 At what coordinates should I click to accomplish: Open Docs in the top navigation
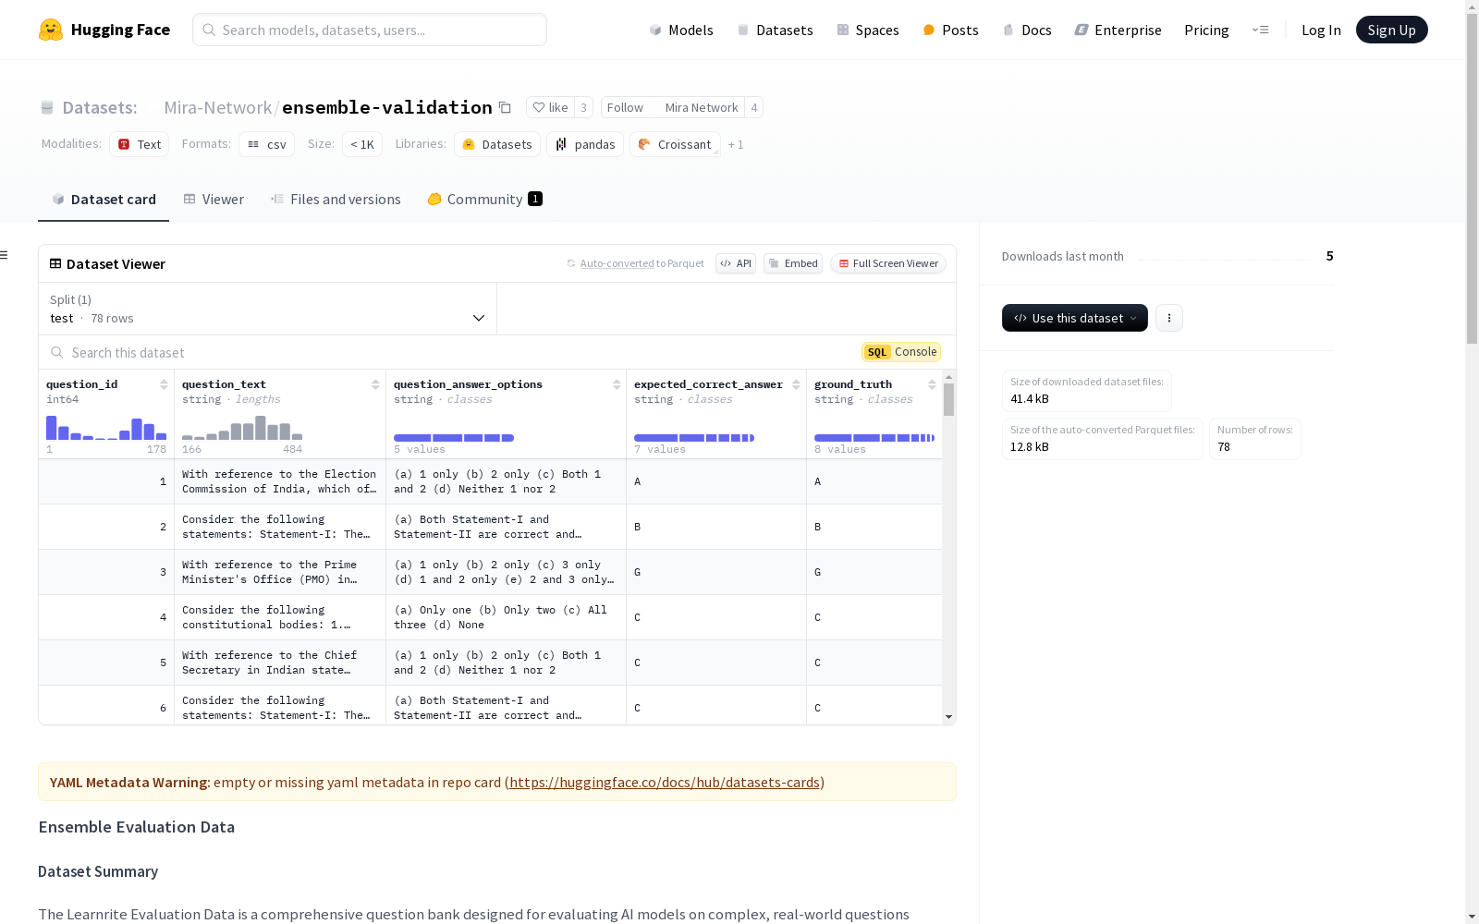pyautogui.click(x=1027, y=30)
